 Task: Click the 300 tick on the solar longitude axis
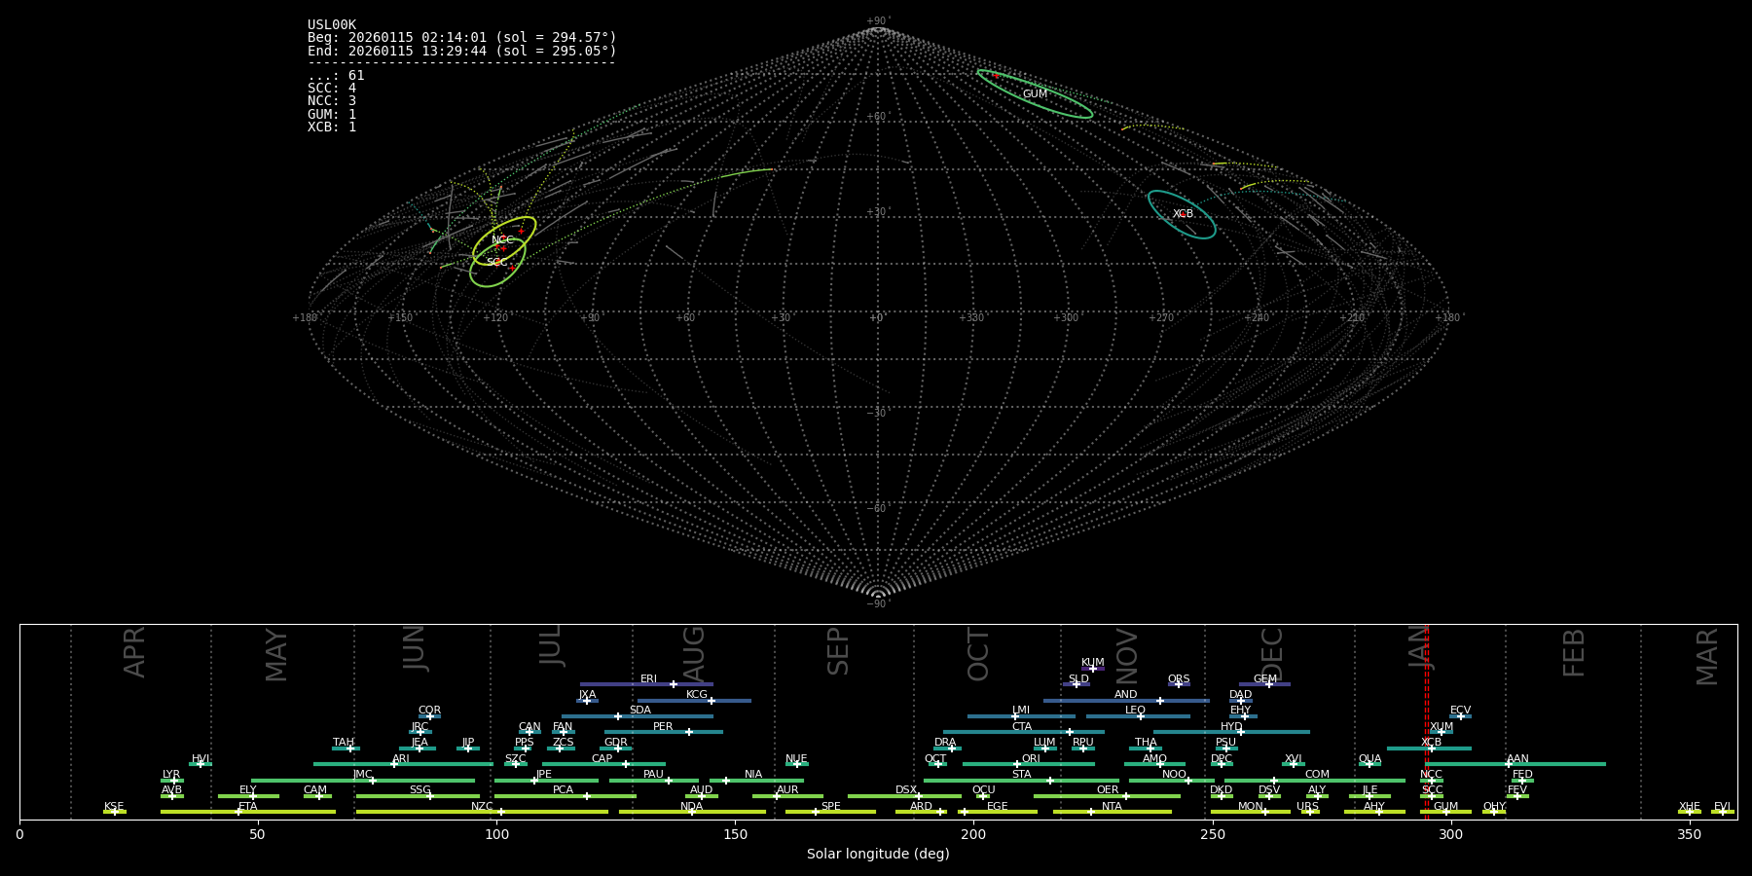pyautogui.click(x=1450, y=834)
